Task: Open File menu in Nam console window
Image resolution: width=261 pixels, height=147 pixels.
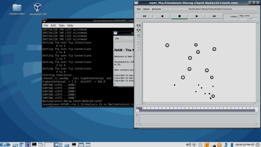Action: [x=117, y=39]
